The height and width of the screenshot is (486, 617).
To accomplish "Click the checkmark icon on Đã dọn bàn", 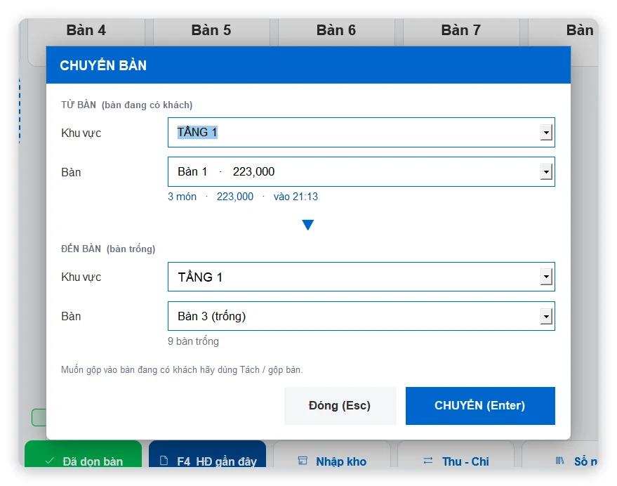I will [50, 461].
